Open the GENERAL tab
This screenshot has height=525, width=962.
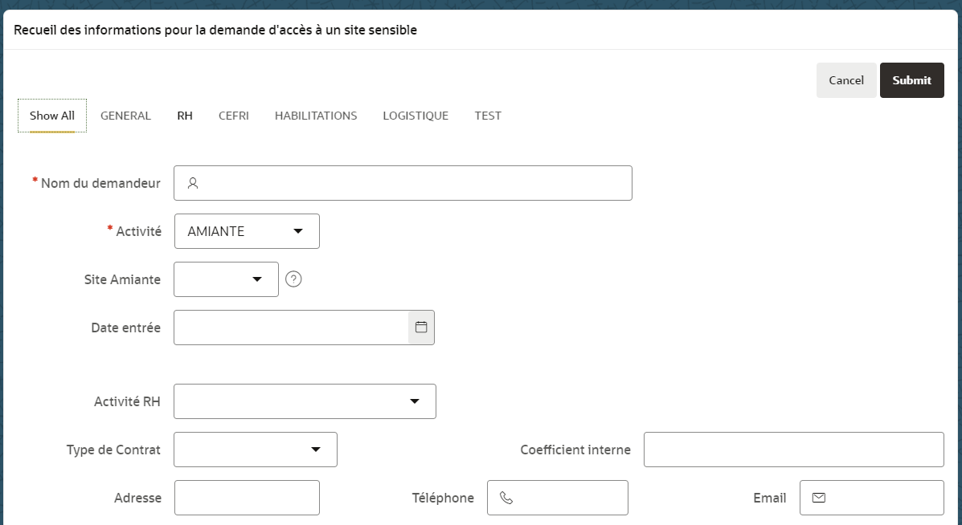(x=125, y=116)
